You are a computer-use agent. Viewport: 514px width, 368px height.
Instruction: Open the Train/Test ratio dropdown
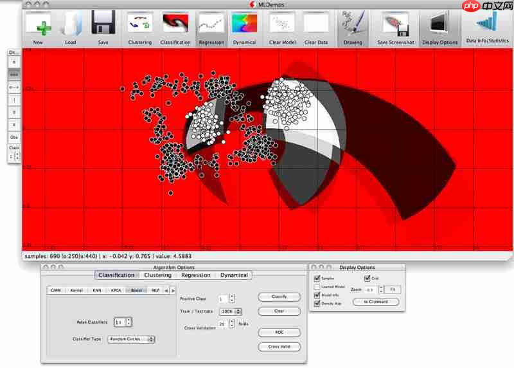[x=231, y=311]
